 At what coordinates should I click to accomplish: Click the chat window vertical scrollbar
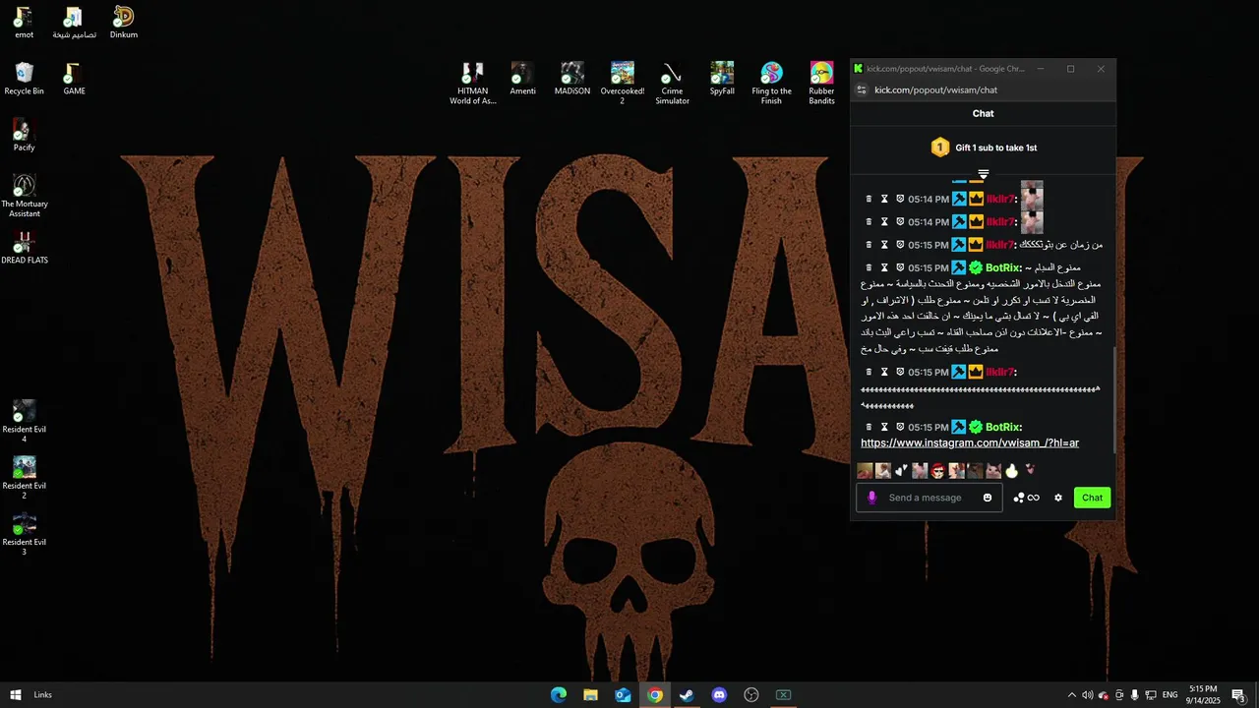click(1113, 398)
